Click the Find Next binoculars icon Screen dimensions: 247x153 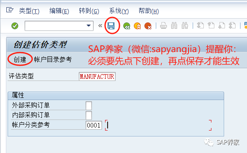[185, 26]
